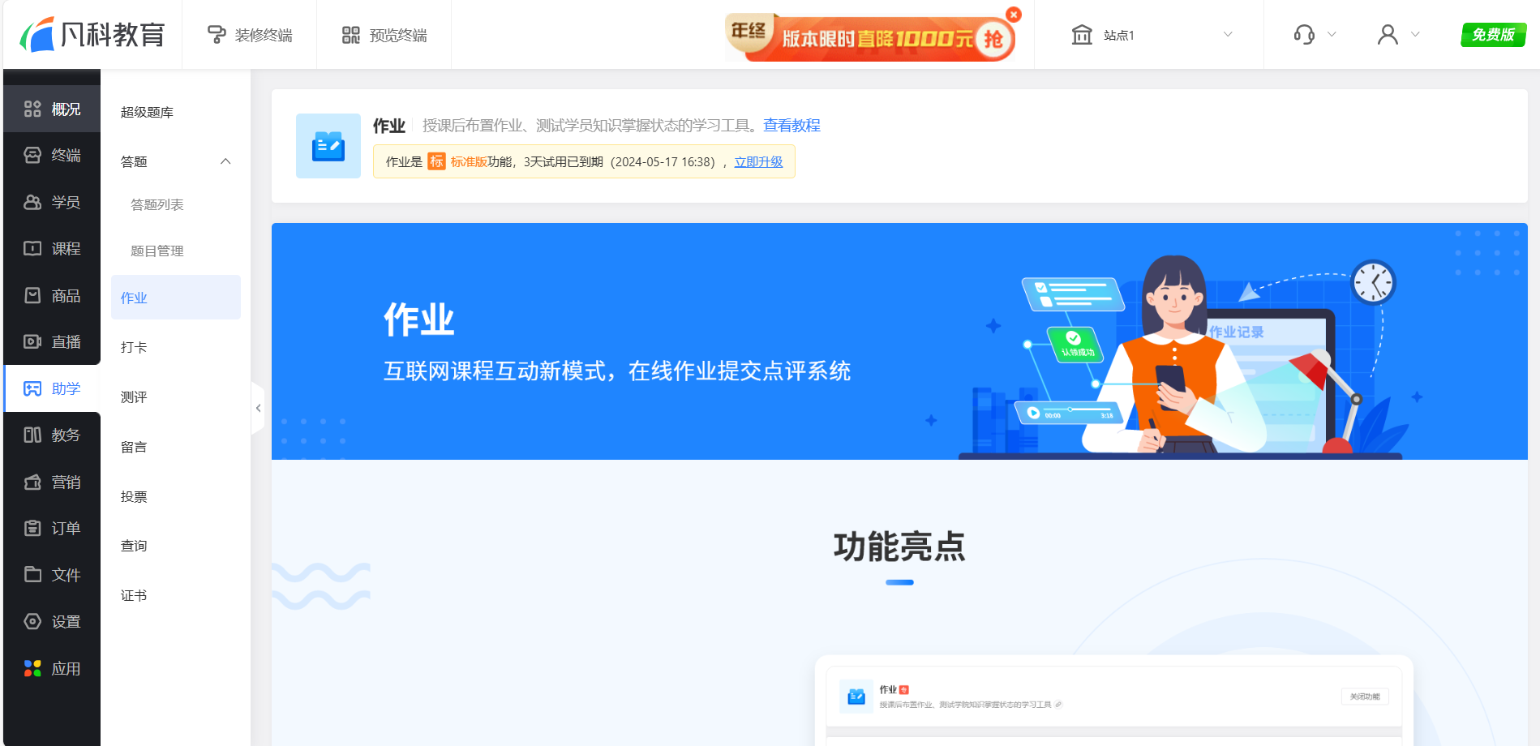Click the 站点1 building icon
Viewport: 1540px width, 746px height.
[1082, 35]
